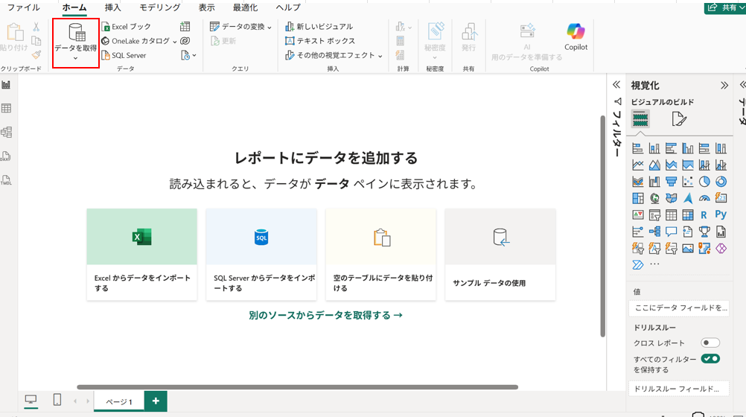
Task: Open the モデリング ribbon tab
Action: (x=159, y=7)
